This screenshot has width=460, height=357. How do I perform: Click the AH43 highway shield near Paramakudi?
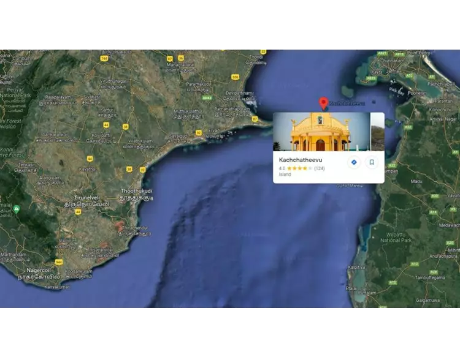[x=207, y=98]
